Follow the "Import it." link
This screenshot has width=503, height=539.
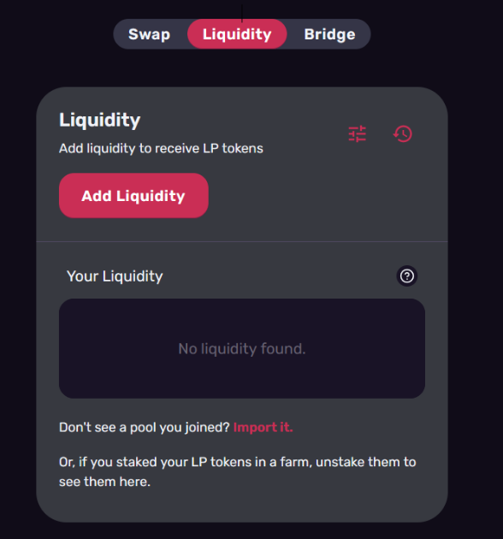(x=263, y=427)
